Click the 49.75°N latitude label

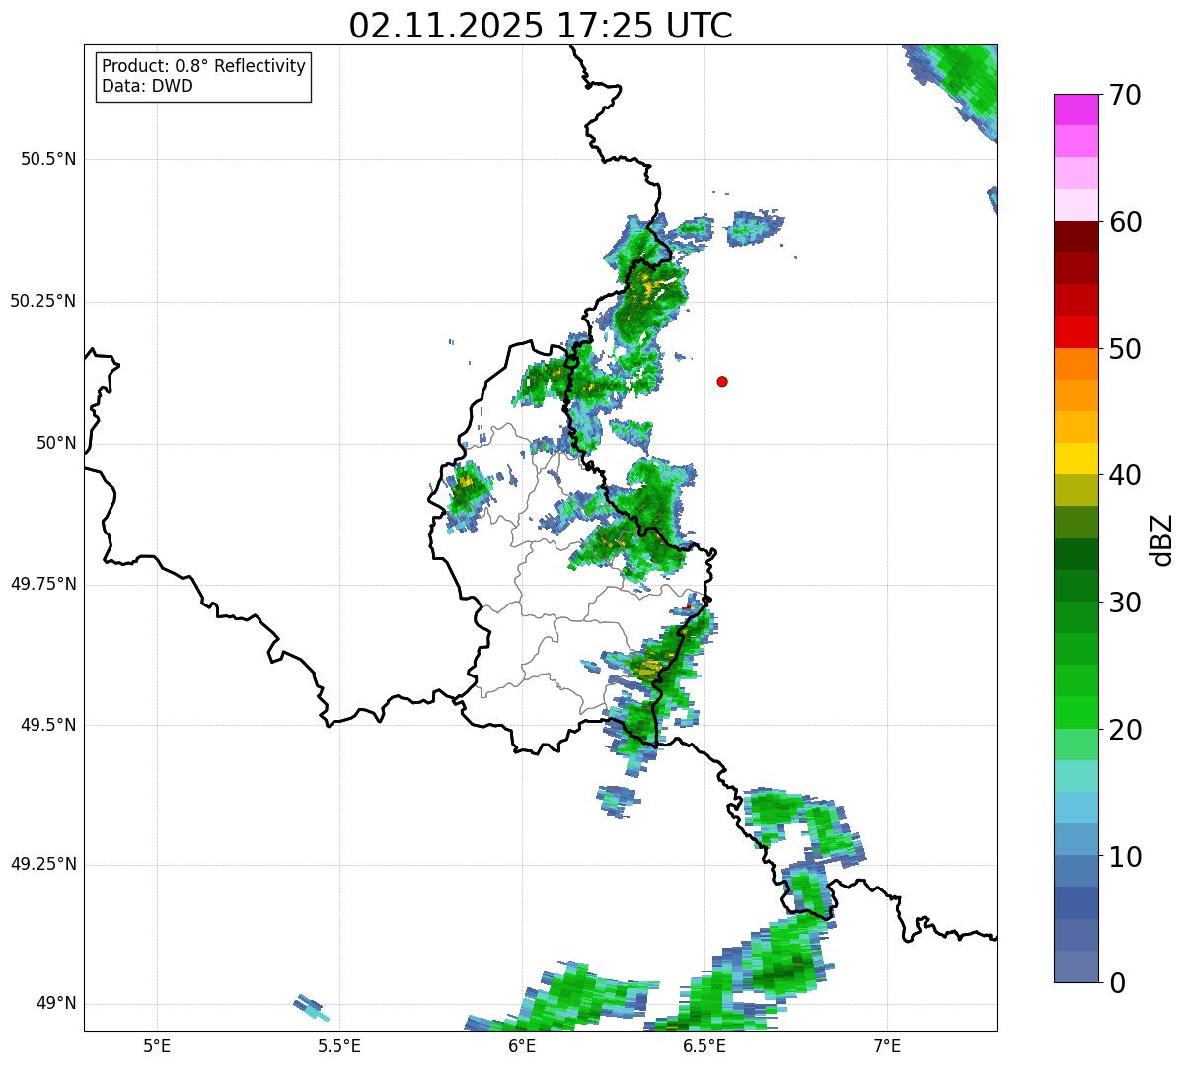43,584
